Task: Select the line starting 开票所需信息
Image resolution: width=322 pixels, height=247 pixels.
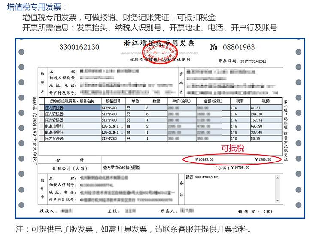Action: coord(150,28)
